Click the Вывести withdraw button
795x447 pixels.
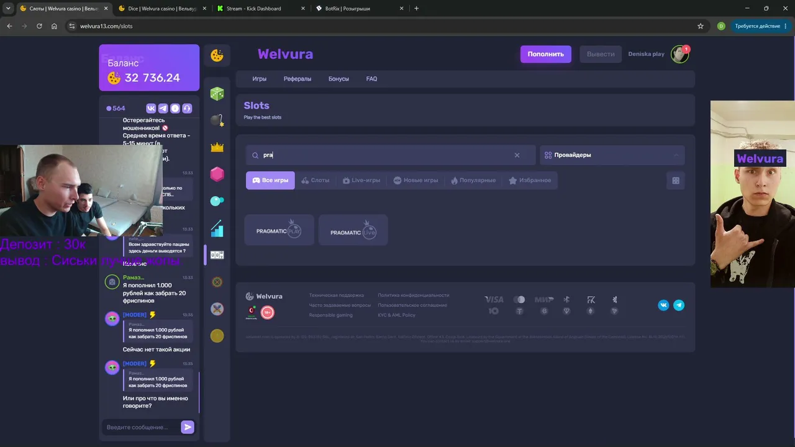[x=601, y=54]
